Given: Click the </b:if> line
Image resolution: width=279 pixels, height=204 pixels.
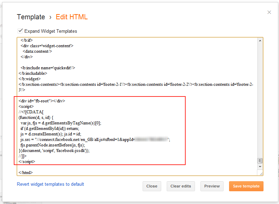Looking at the screenshot, I should tap(27, 40).
